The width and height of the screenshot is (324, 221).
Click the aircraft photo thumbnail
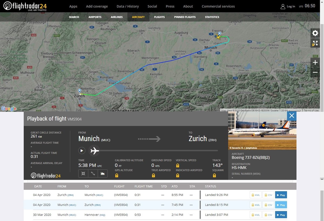(x=262, y=131)
